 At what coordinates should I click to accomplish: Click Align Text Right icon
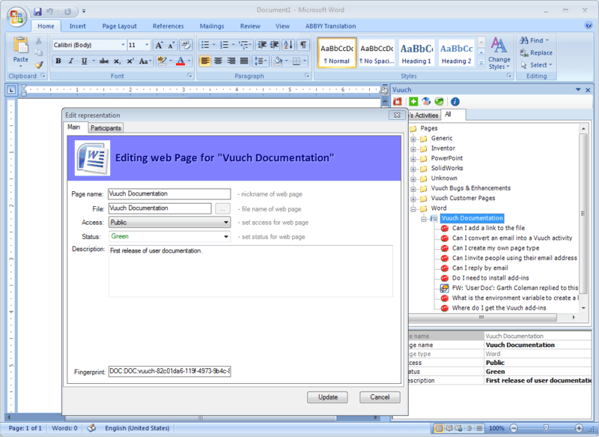pyautogui.click(x=231, y=61)
